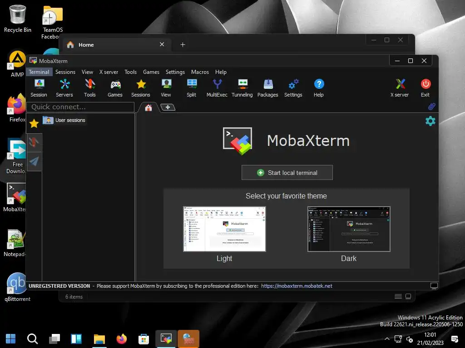The image size is (465, 348).
Task: Open the orange firewall app on the taskbar
Action: pyautogui.click(x=188, y=339)
